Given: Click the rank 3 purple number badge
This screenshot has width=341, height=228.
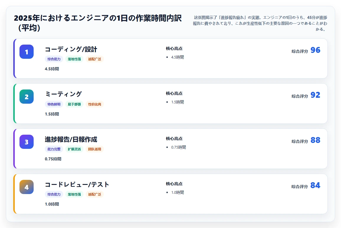Looking at the screenshot, I should coord(27,142).
